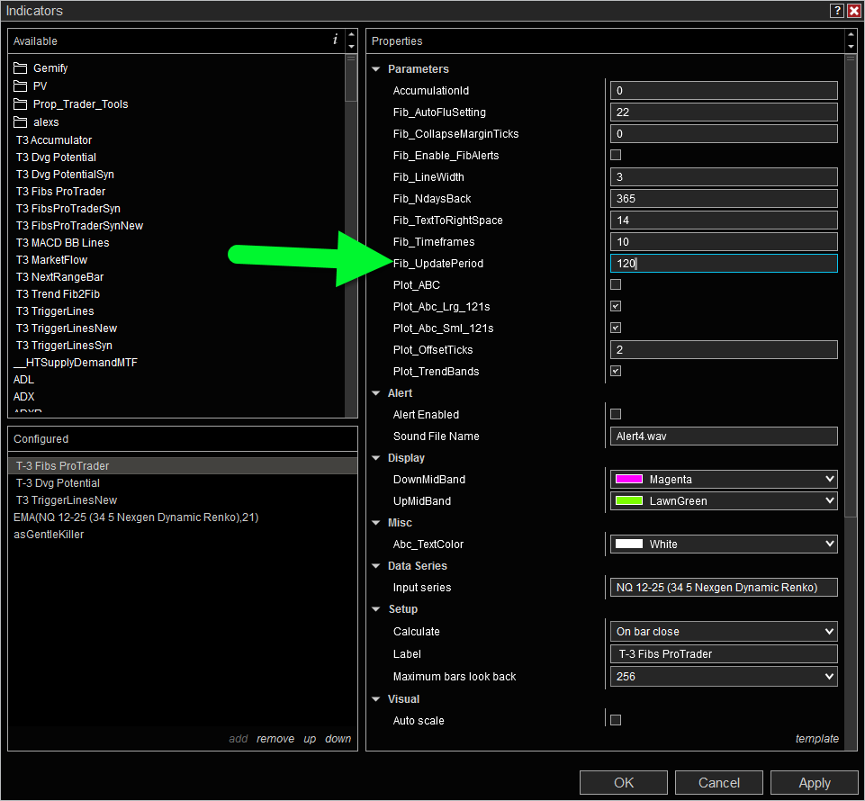Image resolution: width=865 pixels, height=801 pixels.
Task: Click the info icon in Available panel
Action: pyautogui.click(x=335, y=40)
